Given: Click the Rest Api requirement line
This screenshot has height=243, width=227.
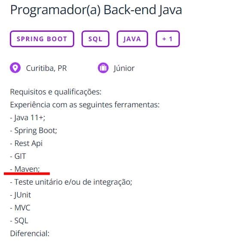Looking at the screenshot, I should point(26,143).
